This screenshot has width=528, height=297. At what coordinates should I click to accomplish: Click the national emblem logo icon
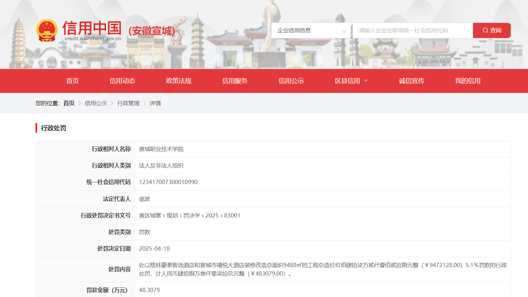point(47,30)
